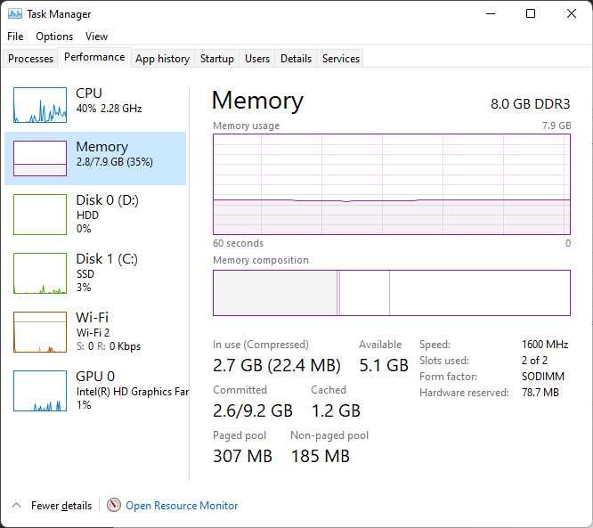Open the File menu
The height and width of the screenshot is (528, 593).
[15, 37]
